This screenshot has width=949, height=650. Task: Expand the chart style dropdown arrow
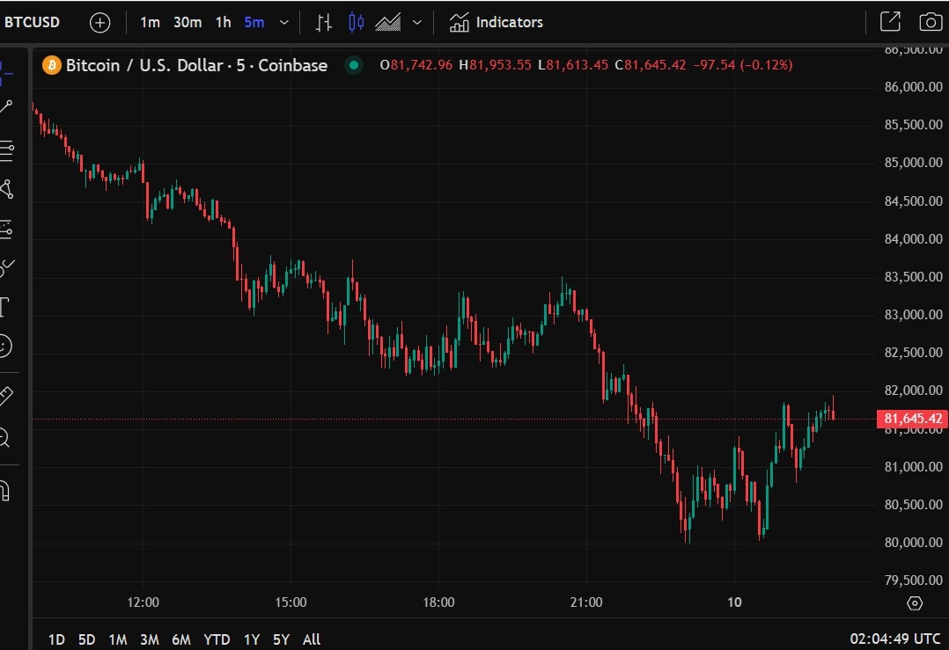click(417, 22)
